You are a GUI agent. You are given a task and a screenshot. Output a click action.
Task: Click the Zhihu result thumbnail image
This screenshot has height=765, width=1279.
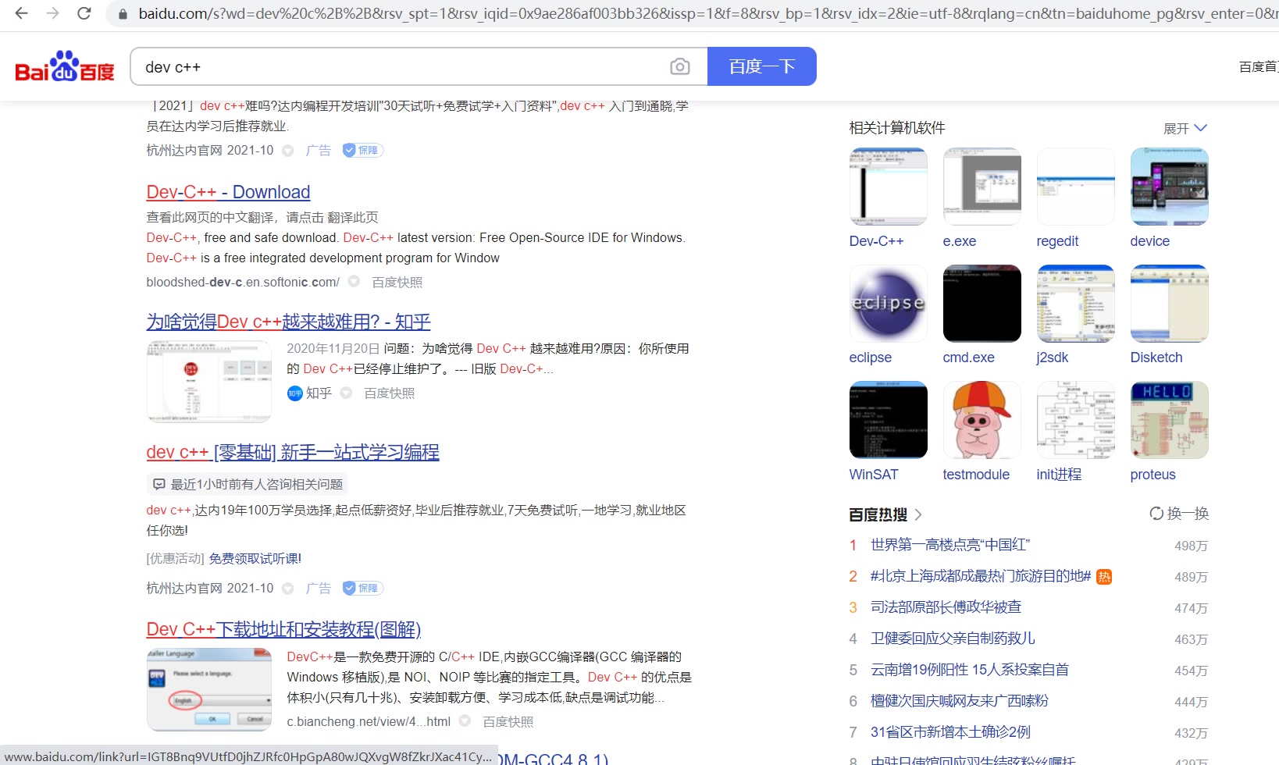[208, 382]
